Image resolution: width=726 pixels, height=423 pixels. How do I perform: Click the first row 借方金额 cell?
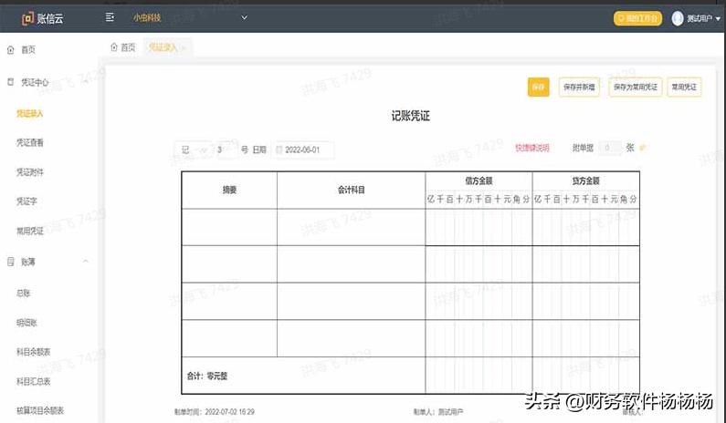[x=479, y=227]
